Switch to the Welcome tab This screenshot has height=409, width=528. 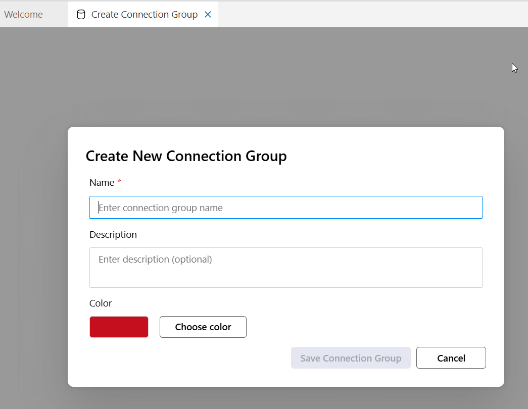24,15
